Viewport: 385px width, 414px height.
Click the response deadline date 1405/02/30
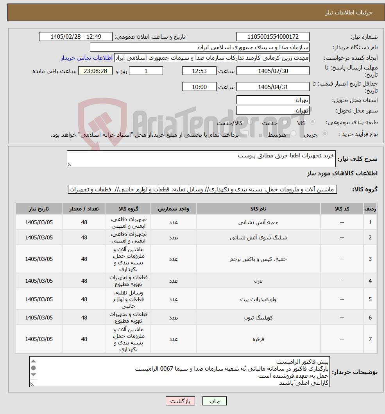click(273, 71)
